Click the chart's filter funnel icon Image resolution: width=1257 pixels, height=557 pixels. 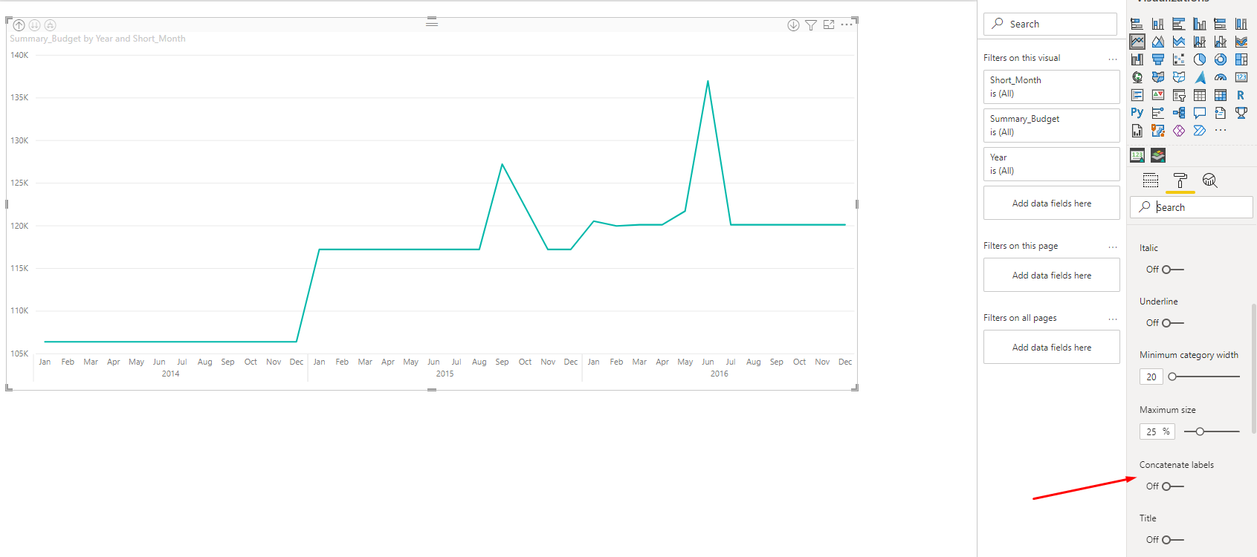click(x=811, y=25)
